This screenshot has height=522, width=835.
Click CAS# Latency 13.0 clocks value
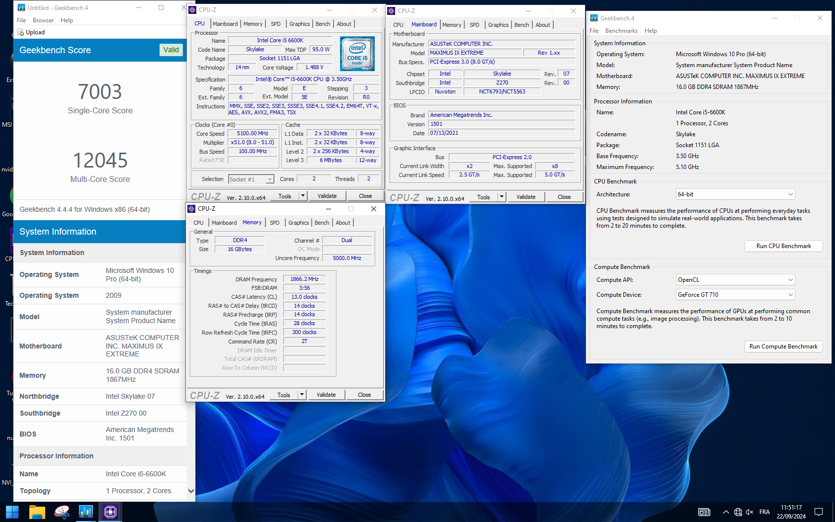[304, 297]
